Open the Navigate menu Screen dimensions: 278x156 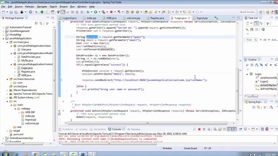(x=42, y=7)
